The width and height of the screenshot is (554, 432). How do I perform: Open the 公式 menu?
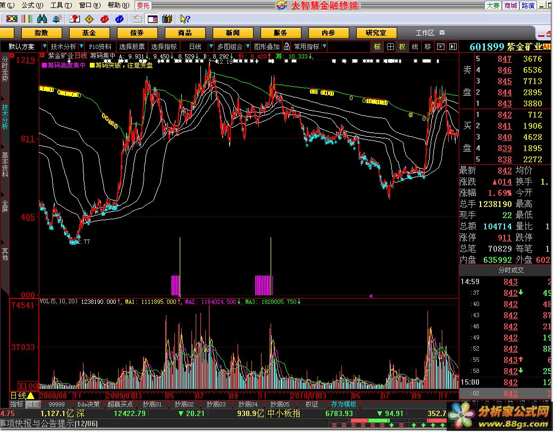pyautogui.click(x=32, y=5)
